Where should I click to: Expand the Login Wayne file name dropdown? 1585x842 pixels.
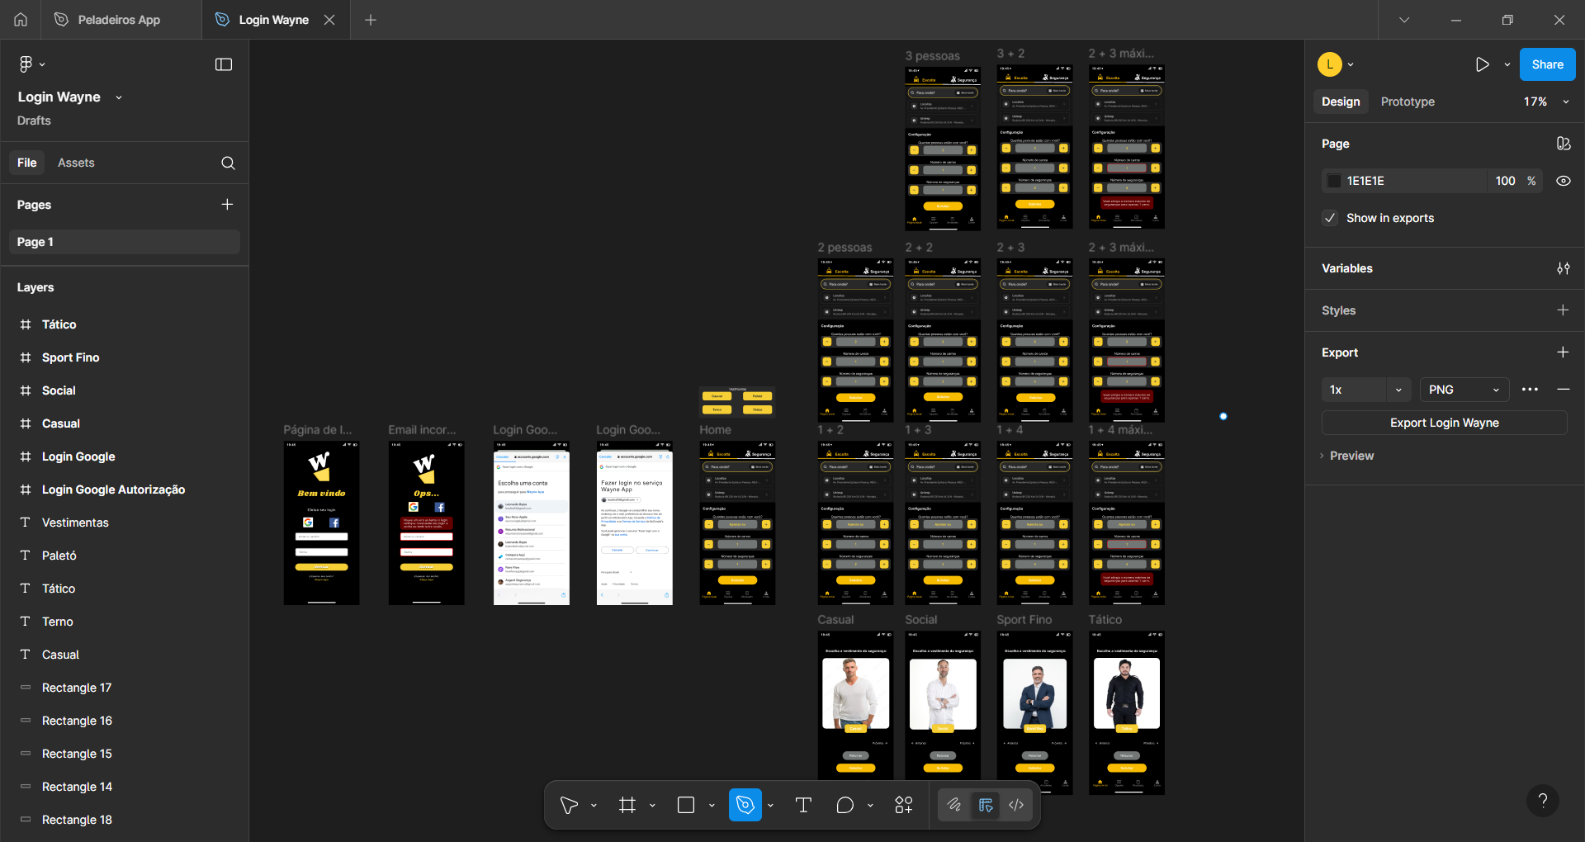pos(119,97)
